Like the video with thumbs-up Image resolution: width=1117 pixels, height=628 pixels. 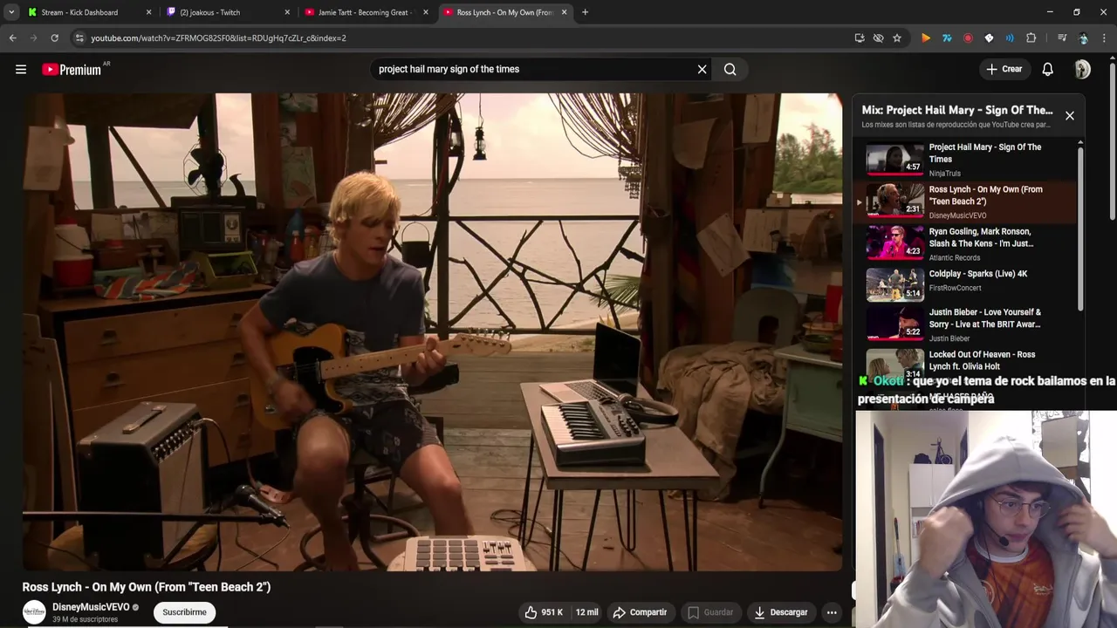tap(543, 612)
